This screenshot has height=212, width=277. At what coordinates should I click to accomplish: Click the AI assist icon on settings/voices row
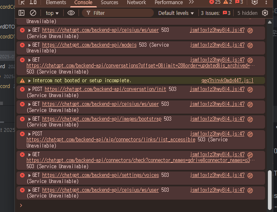(x=250, y=176)
